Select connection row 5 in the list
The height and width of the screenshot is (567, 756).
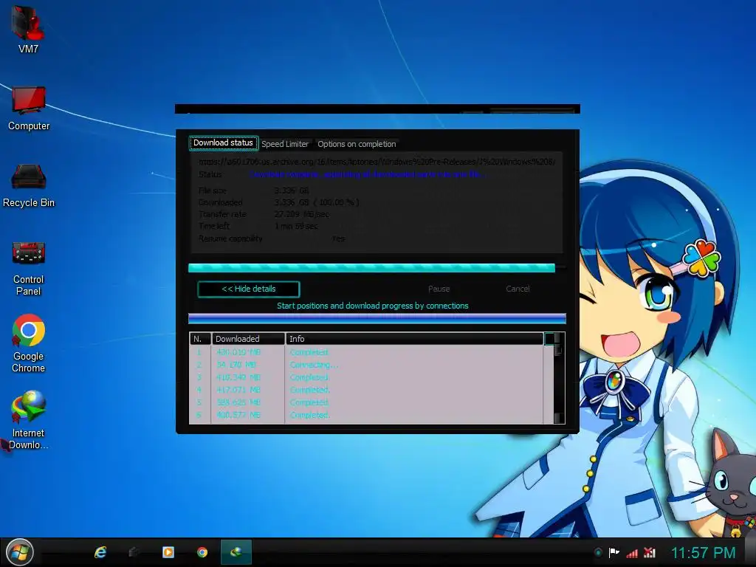[x=366, y=402]
